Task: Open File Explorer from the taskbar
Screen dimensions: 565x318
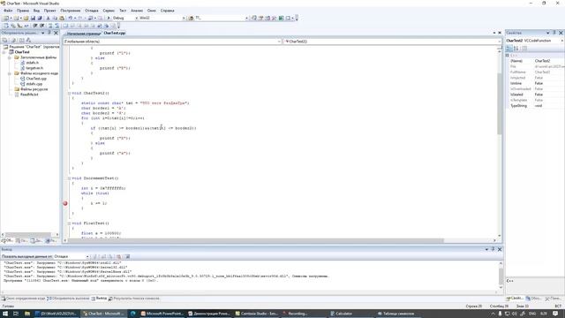Action: pos(27,314)
